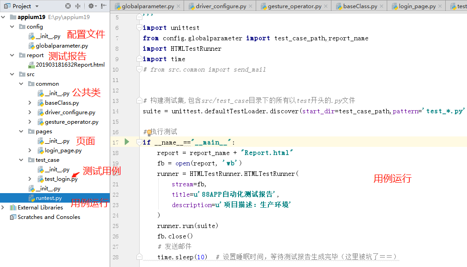Select the test_case folder in tree
The width and height of the screenshot is (467, 267).
tap(47, 160)
